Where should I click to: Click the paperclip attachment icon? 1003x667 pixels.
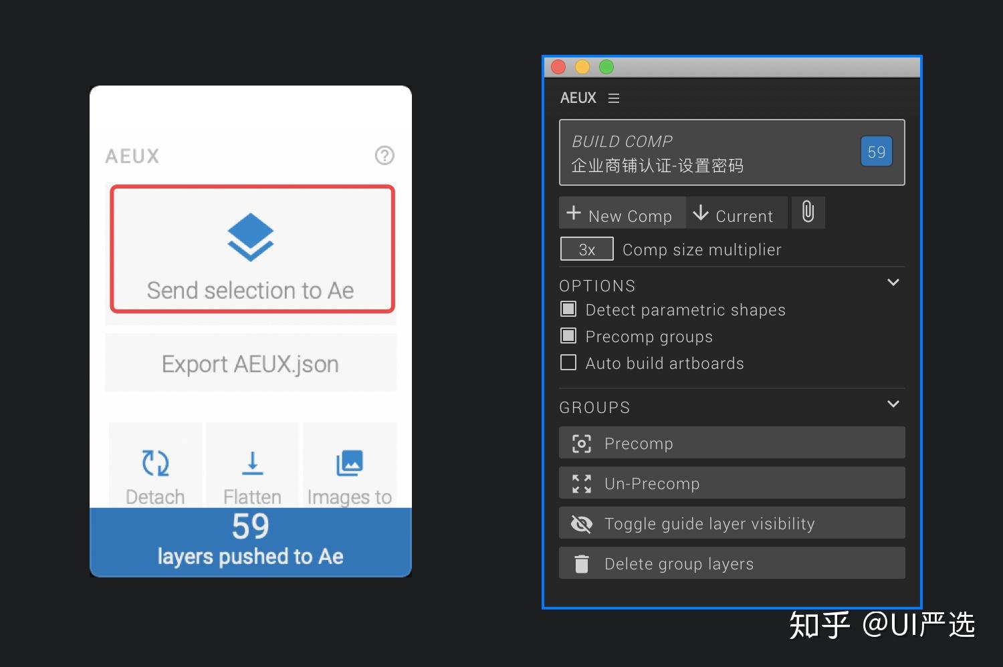808,212
